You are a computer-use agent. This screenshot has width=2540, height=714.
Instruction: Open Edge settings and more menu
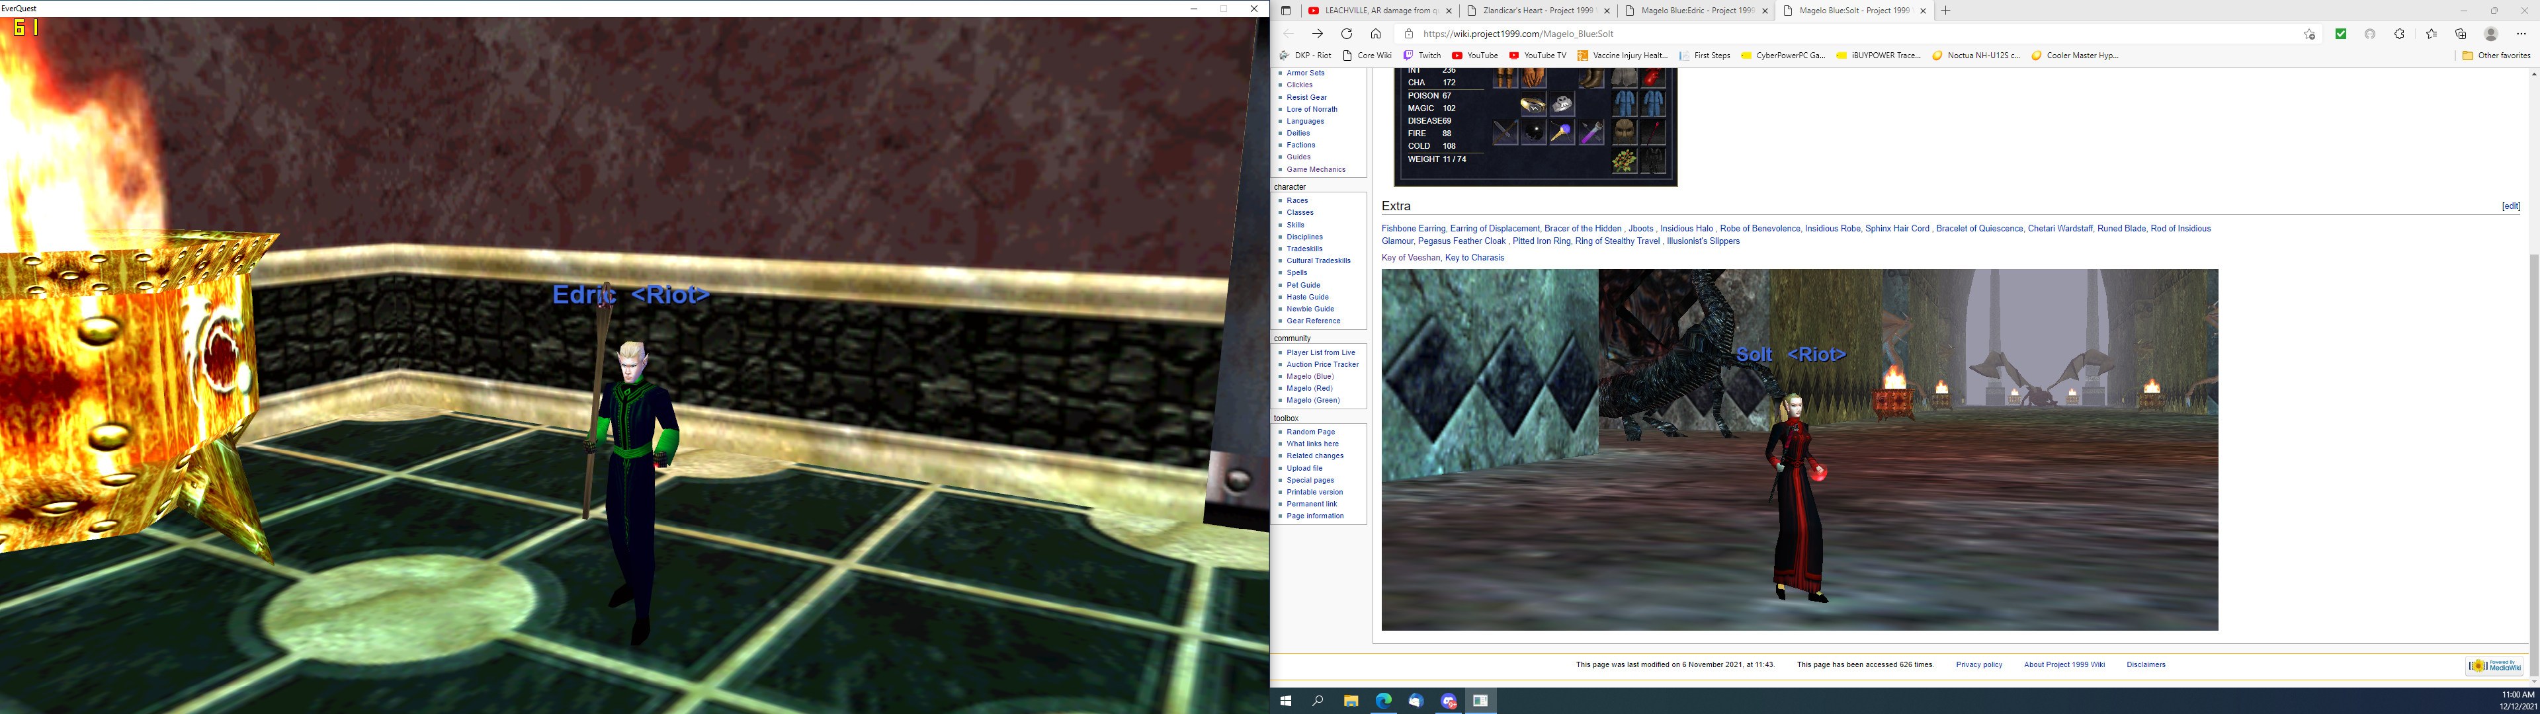click(x=2520, y=34)
